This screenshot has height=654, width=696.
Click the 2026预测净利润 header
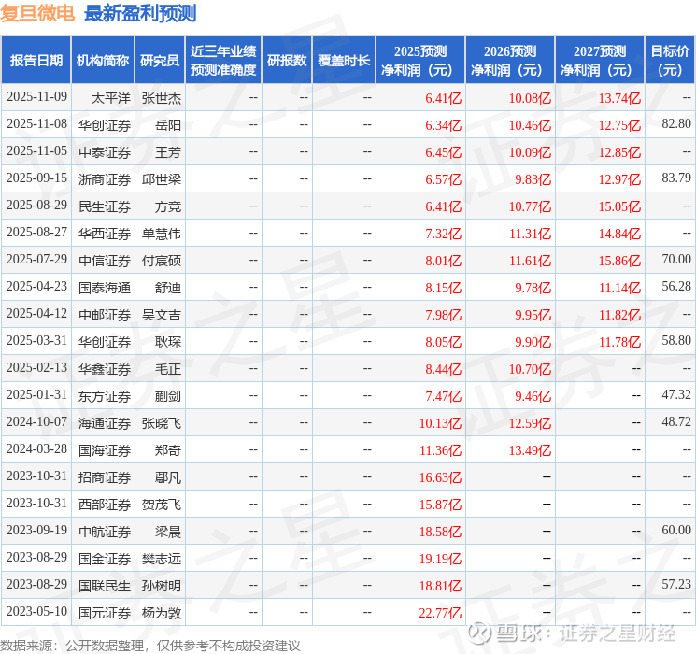click(x=510, y=61)
